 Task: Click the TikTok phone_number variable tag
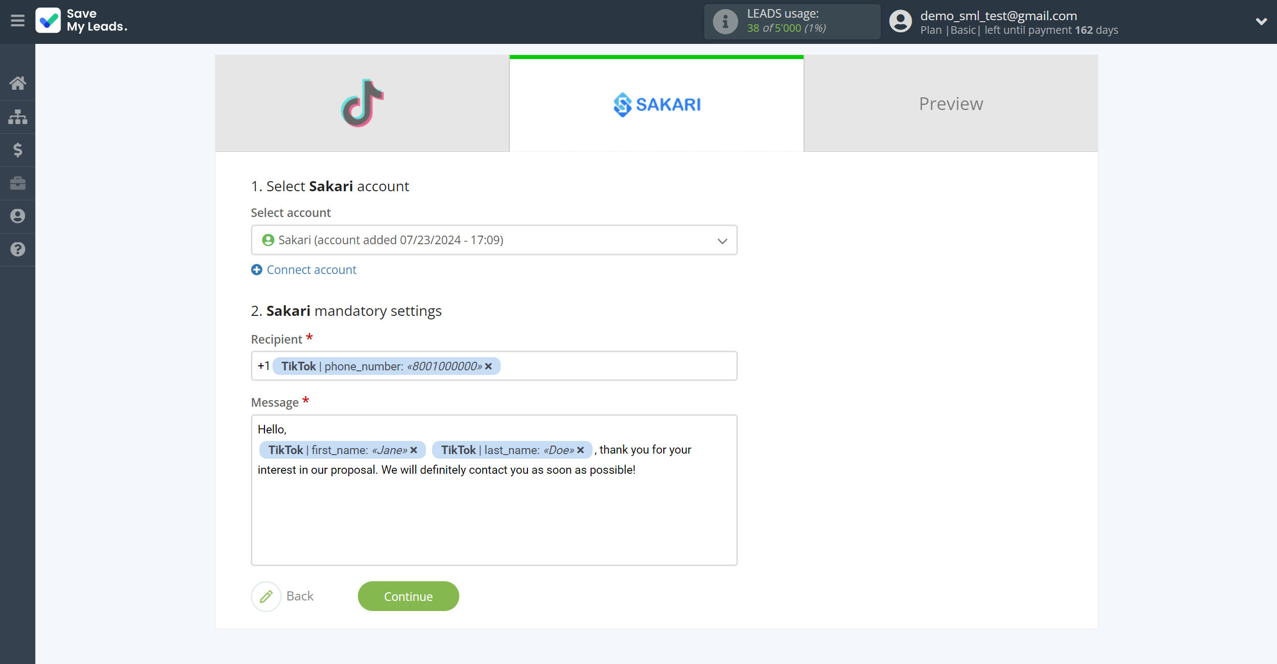point(386,366)
